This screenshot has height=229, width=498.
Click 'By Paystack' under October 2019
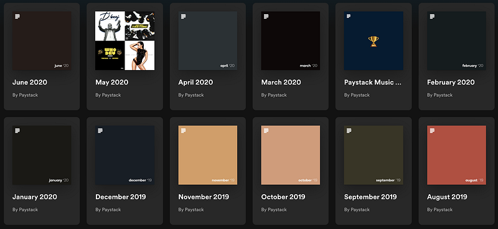274,209
